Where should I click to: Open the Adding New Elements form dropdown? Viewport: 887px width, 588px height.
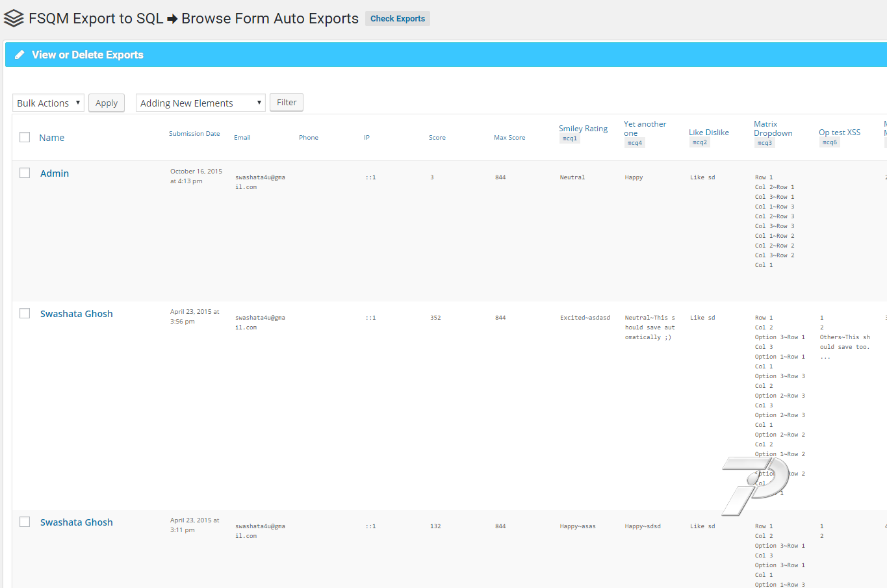(201, 103)
